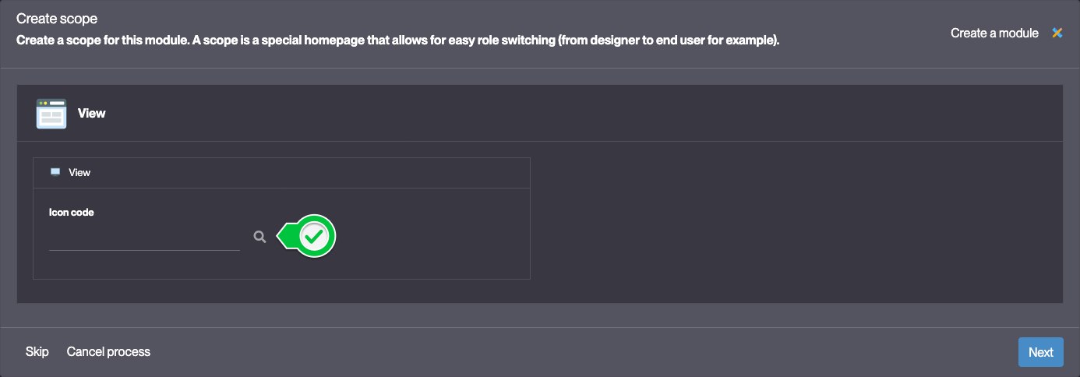Click the View section header bar background
1080x377 pixels.
coord(539,114)
